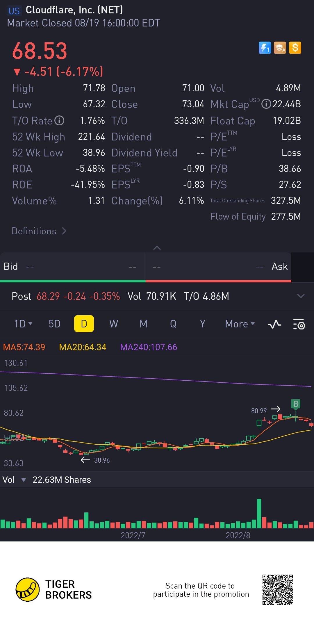Tap the post-market price 68.29

pos(48,296)
